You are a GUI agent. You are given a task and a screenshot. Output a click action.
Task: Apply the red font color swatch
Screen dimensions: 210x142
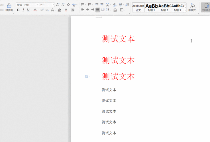click(x=66, y=10)
